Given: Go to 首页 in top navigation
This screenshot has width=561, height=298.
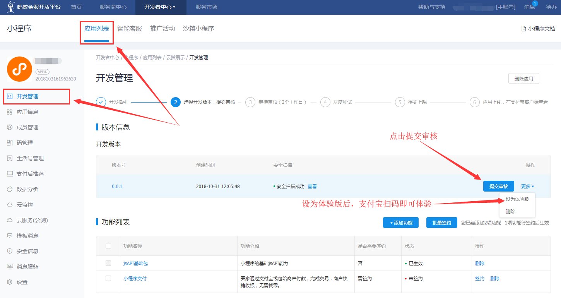Looking at the screenshot, I should click(x=77, y=7).
